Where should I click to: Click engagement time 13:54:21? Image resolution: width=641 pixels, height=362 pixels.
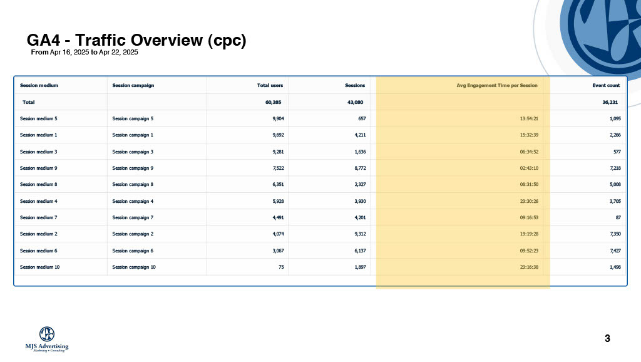click(529, 118)
